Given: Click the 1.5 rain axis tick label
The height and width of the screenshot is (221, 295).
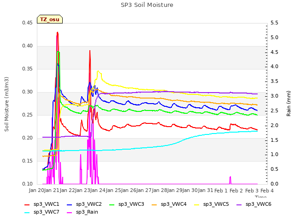Looking at the screenshot, I should click(274, 140).
